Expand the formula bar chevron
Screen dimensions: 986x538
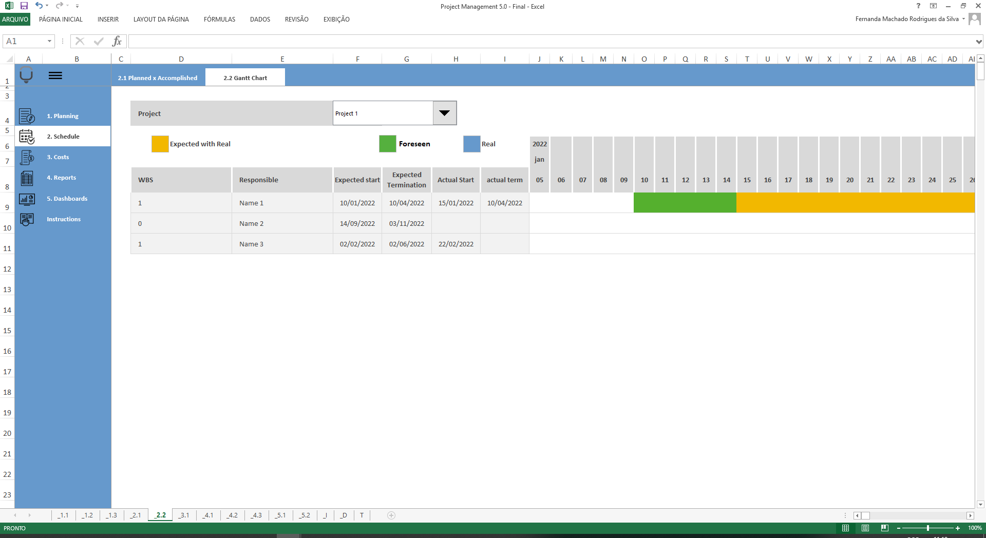[978, 41]
